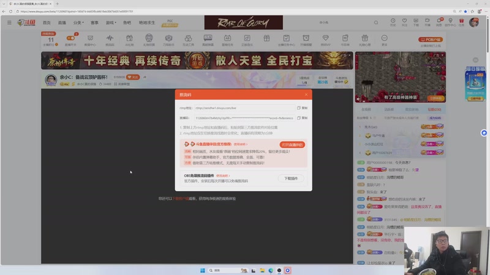Click 开始游戏 on the 原始传奇 banner
Viewport: 490px width, 275px height.
point(197,60)
